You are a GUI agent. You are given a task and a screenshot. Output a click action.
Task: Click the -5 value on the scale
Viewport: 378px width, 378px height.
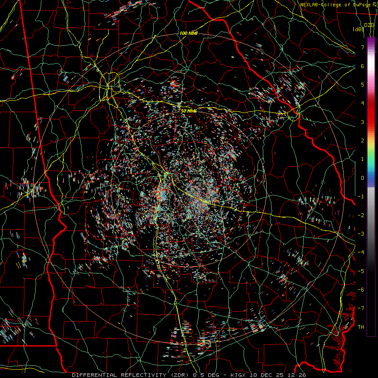pyautogui.click(x=361, y=271)
